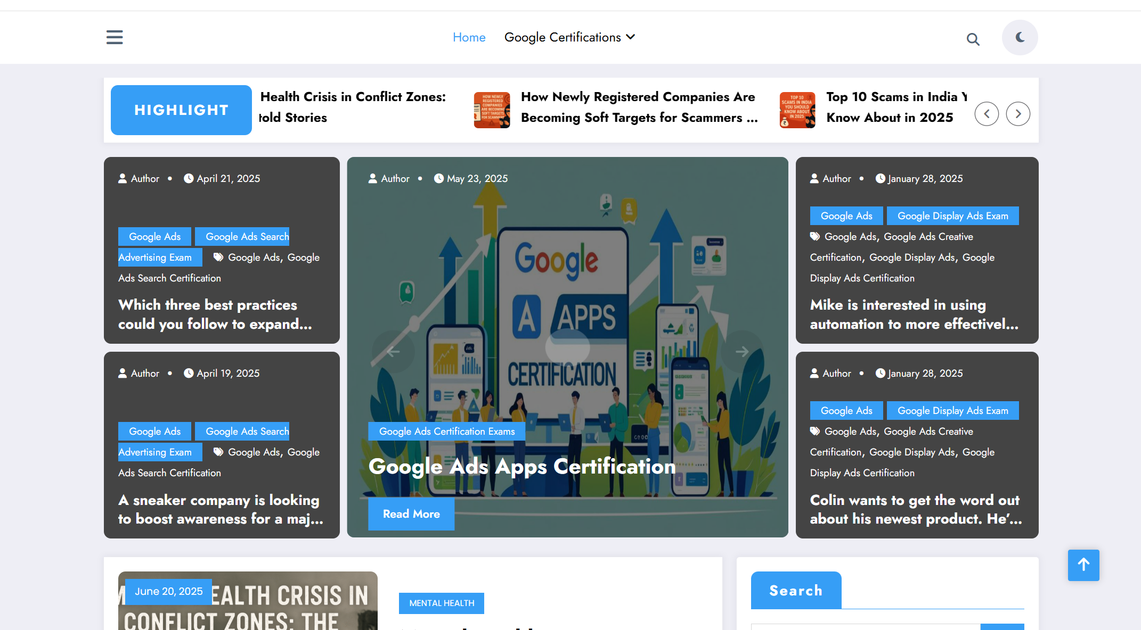Open the hamburger menu icon

coord(115,37)
